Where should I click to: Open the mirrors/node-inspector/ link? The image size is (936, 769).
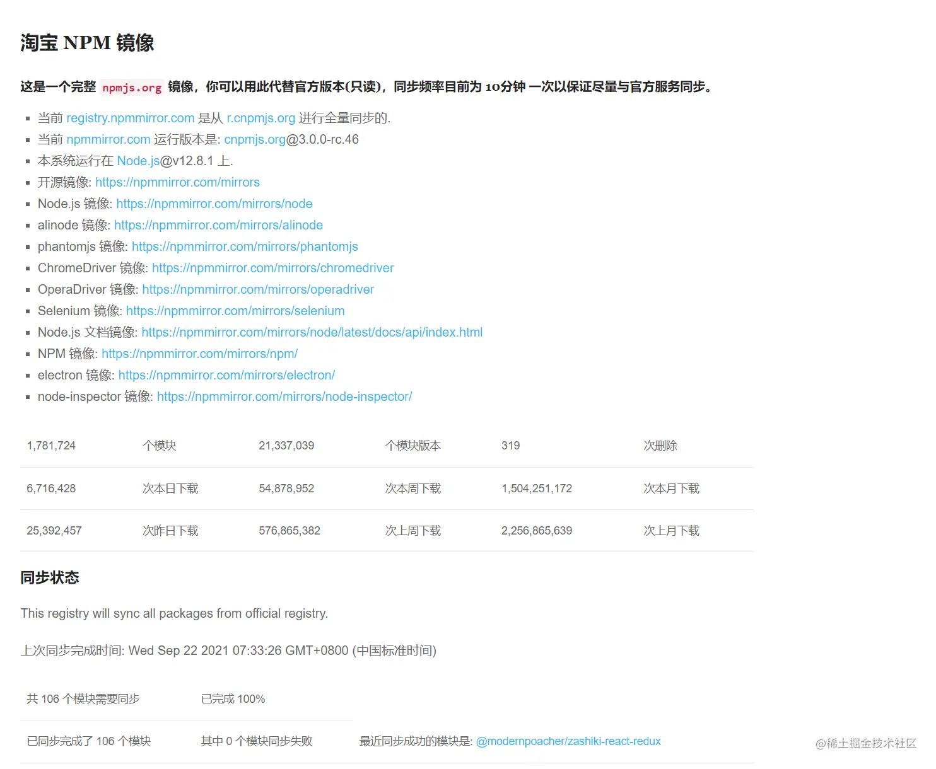(x=284, y=396)
